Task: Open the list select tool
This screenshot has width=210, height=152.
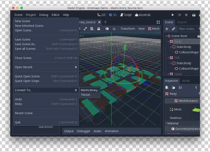Action: [x=92, y=29]
